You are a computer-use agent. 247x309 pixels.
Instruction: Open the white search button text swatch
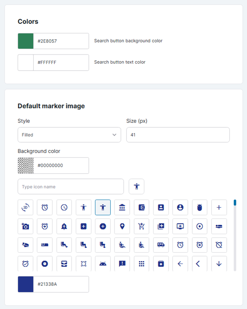click(26, 62)
